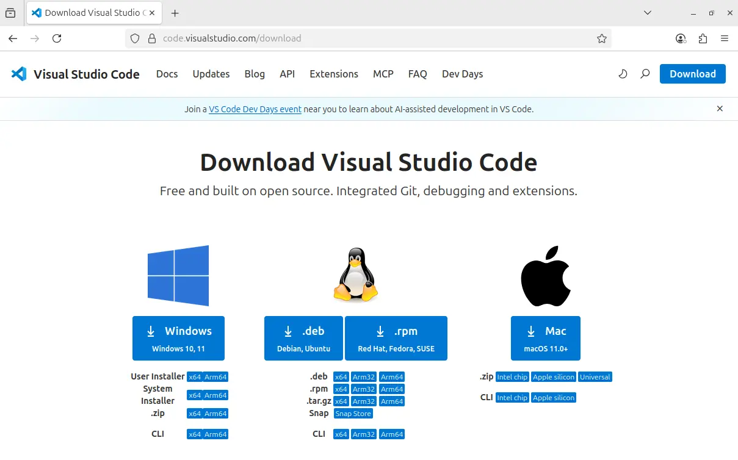738x460 pixels.
Task: Dismiss the Dev Days announcement banner
Action: (720, 109)
